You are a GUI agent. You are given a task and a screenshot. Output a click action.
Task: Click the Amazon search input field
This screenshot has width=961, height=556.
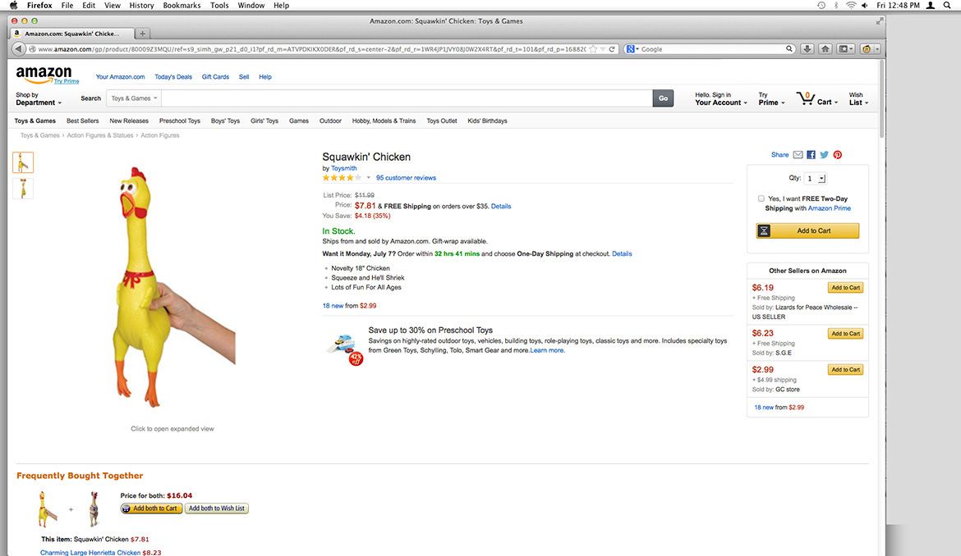407,98
